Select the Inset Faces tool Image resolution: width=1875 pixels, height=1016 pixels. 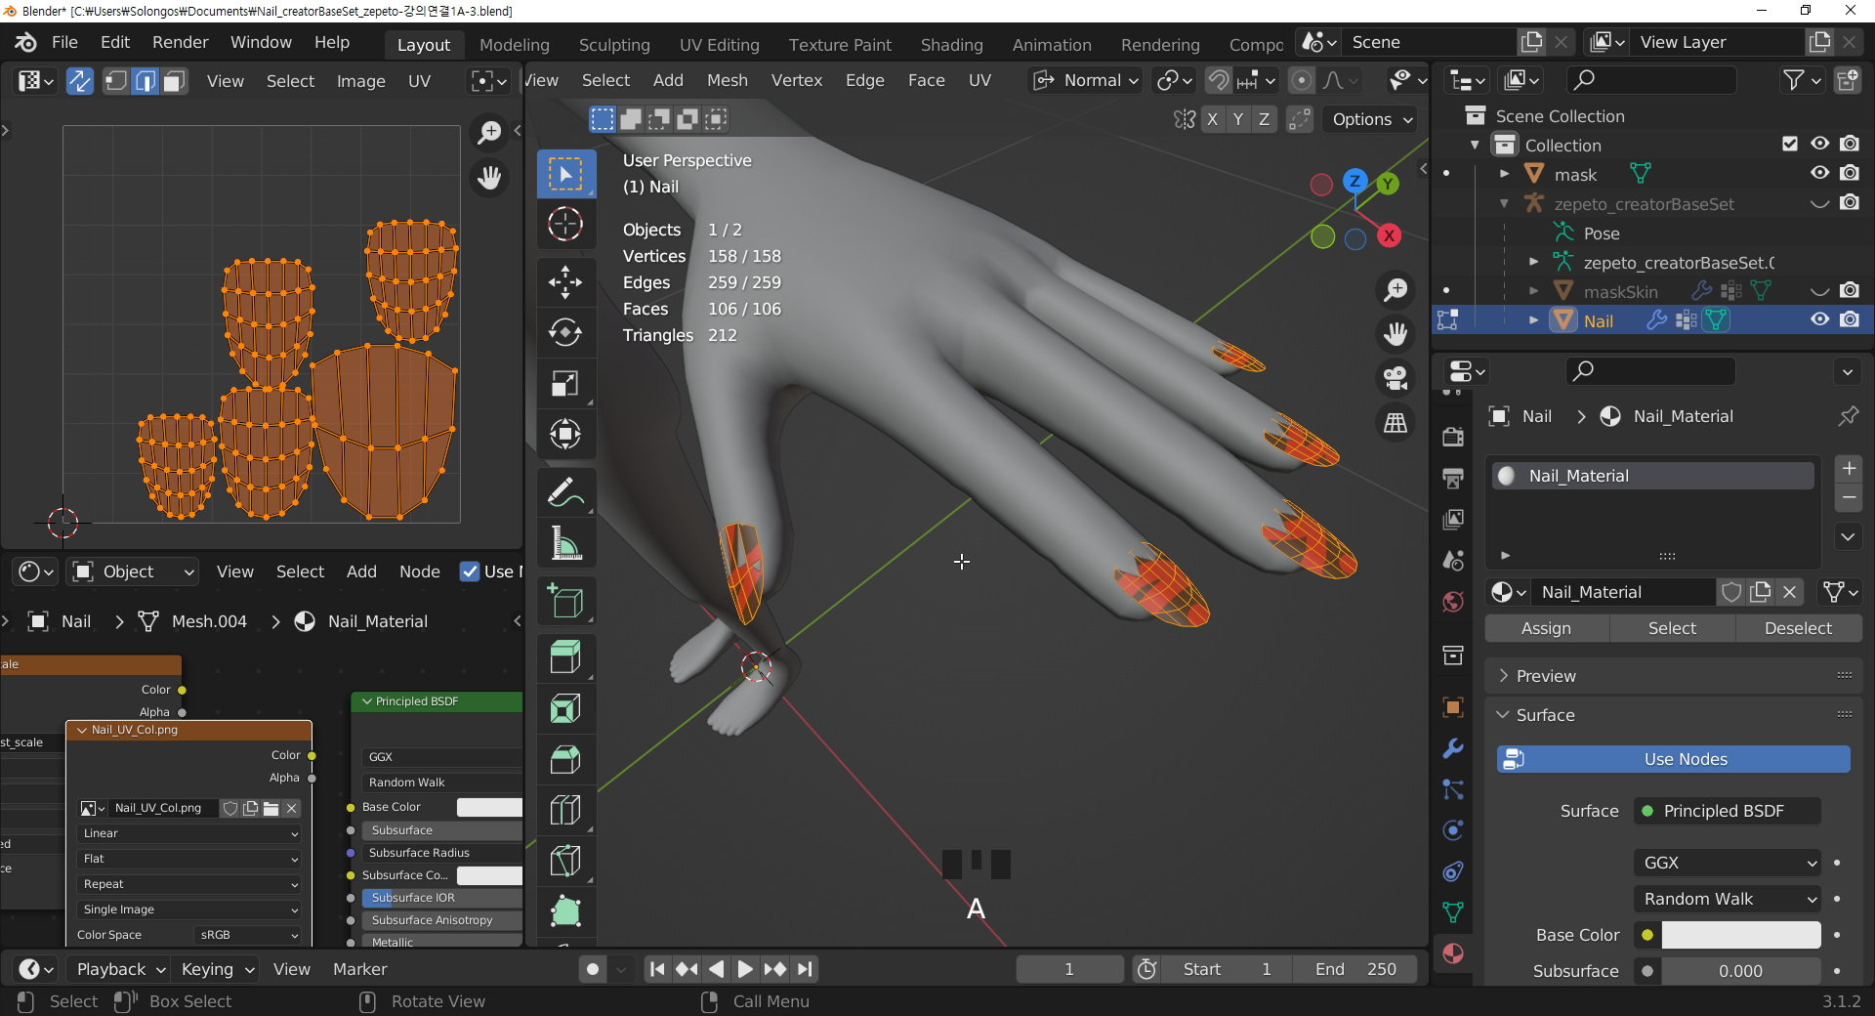[x=565, y=708]
